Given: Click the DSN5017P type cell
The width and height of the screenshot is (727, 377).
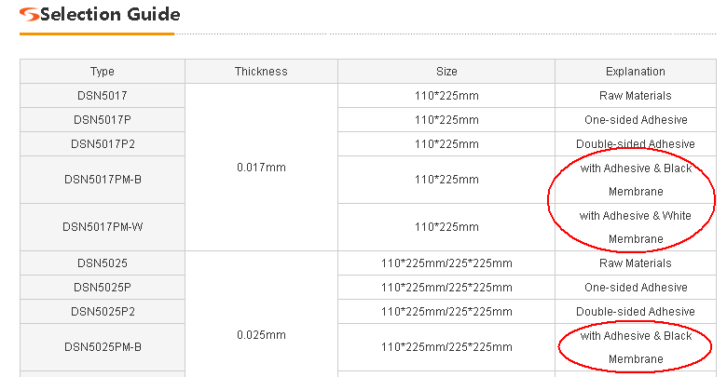Looking at the screenshot, I should coord(103,120).
